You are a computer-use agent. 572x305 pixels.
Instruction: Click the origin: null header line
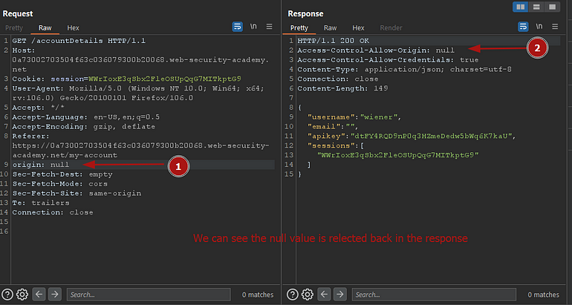(41, 165)
